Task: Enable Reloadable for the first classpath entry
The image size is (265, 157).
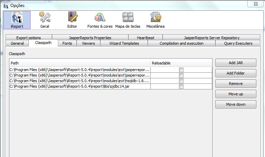Action: click(181, 70)
